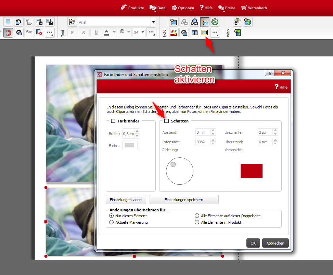Click the Abstand input field
Image resolution: width=333 pixels, height=275 pixels.
[203, 132]
